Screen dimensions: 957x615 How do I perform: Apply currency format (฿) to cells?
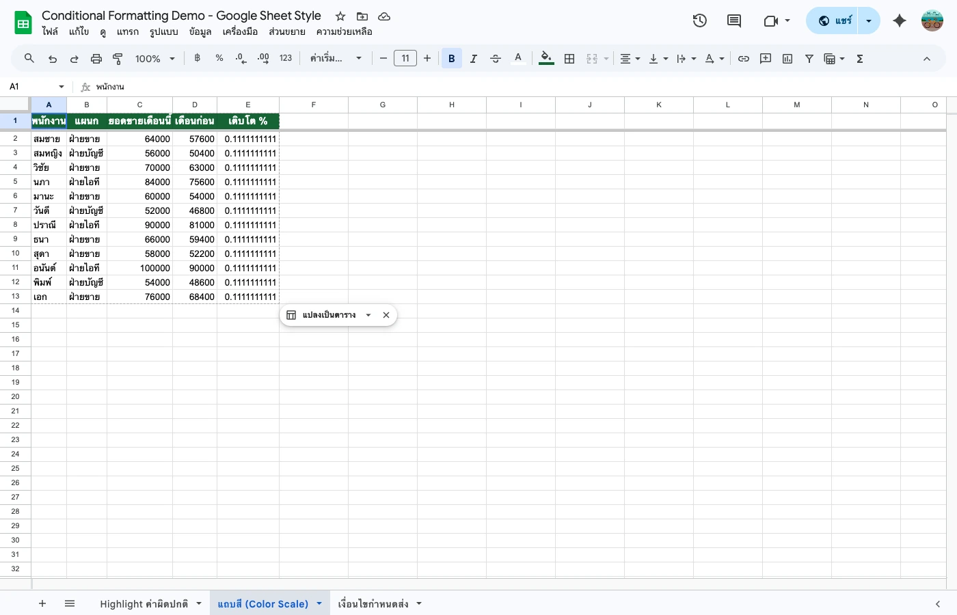click(x=197, y=58)
